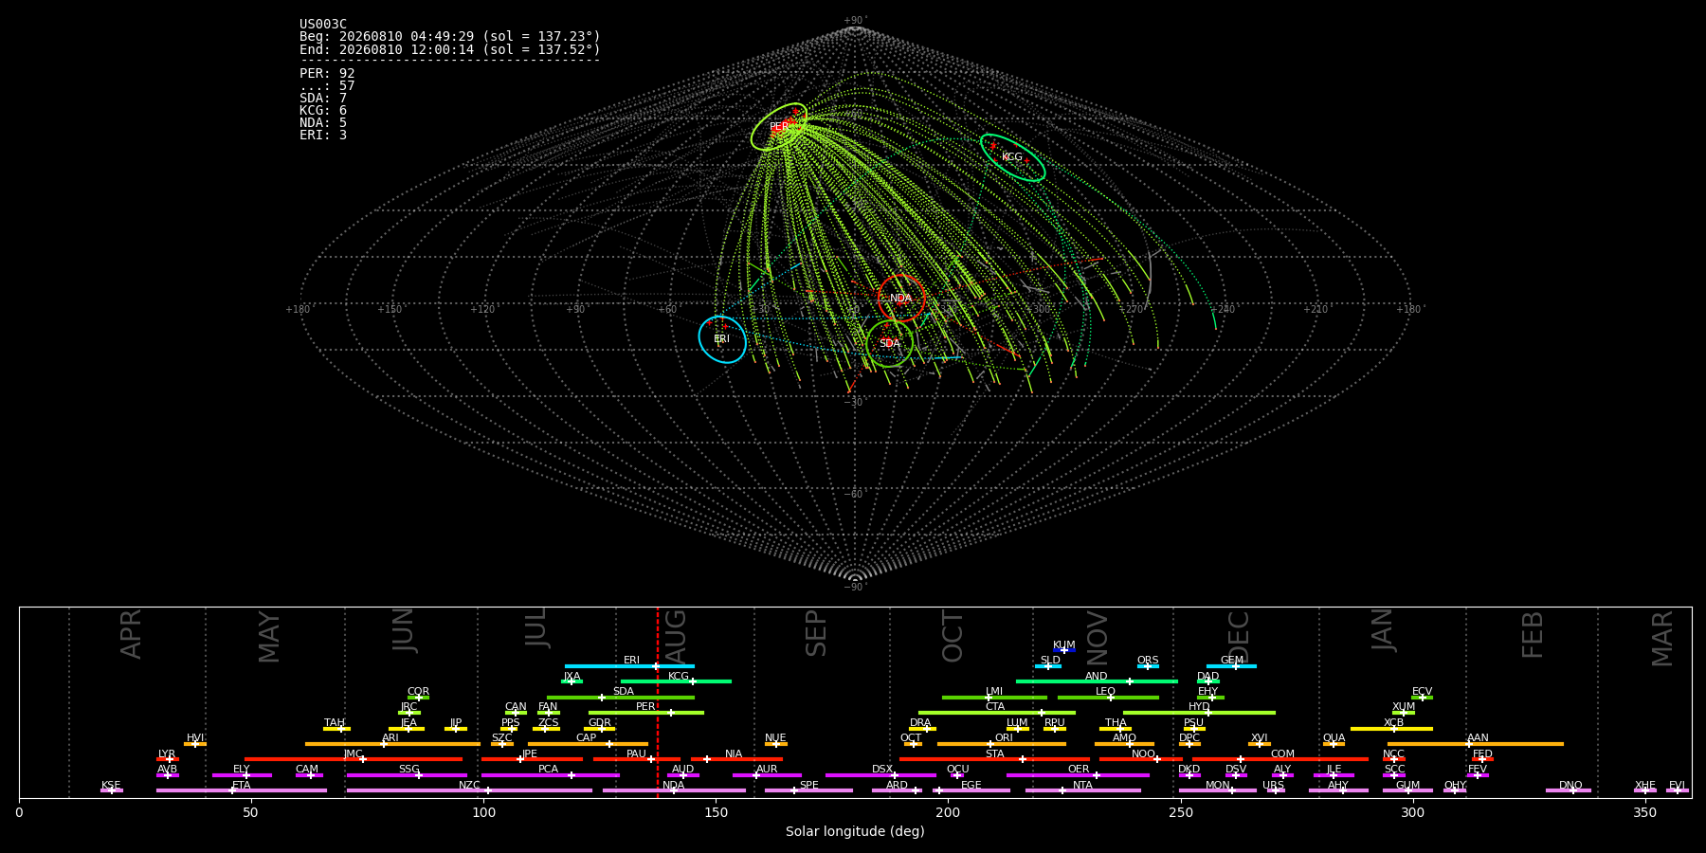Click the PER: 92 count in legend
This screenshot has width=1706, height=853.
[x=327, y=73]
